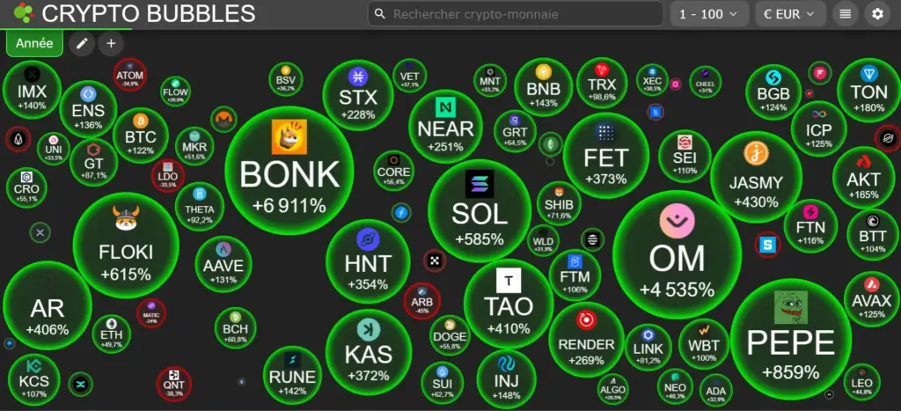The width and height of the screenshot is (901, 411).
Task: Select the Année tab
Action: pos(34,43)
